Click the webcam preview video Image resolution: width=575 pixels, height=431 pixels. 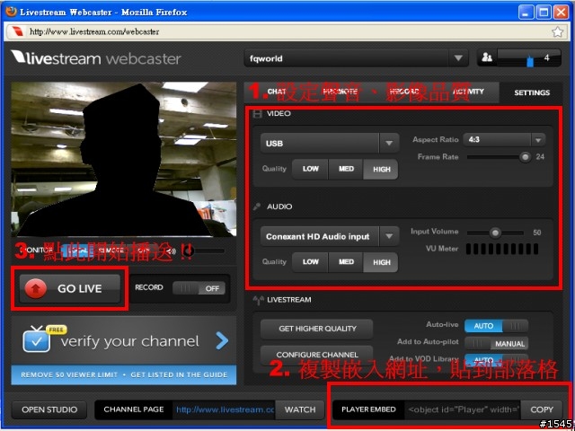pos(124,159)
